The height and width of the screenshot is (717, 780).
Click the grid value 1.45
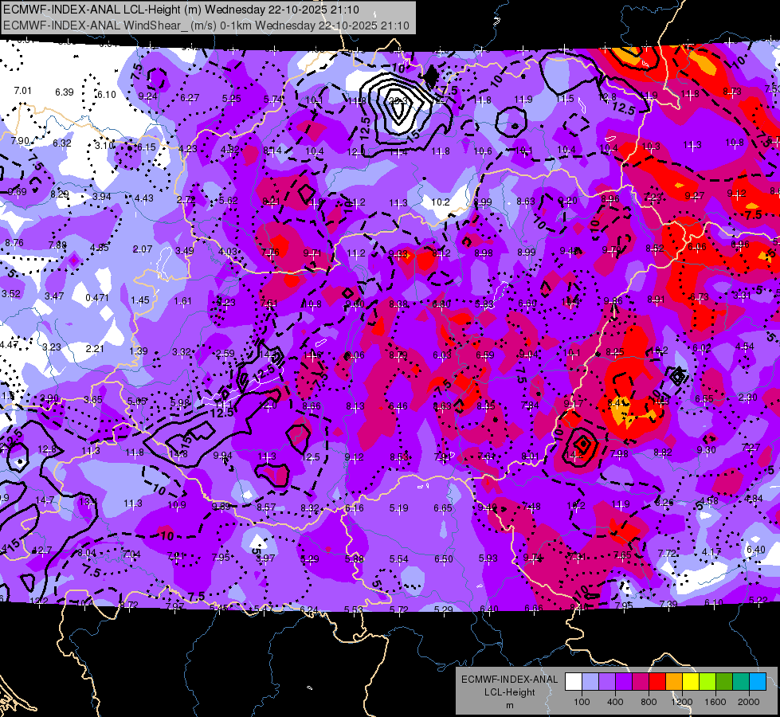tap(140, 300)
